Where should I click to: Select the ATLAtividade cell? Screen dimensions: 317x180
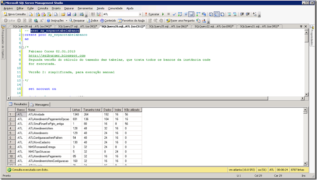pos(49,115)
